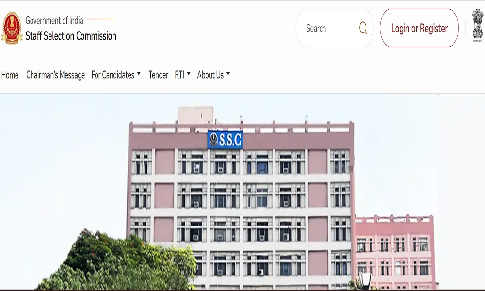Click the magnifier icon in search box

[363, 28]
